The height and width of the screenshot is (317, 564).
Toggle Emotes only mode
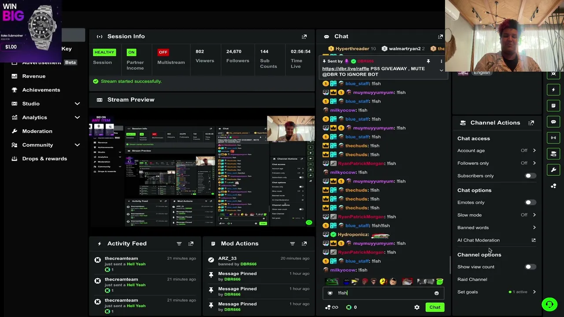pos(531,203)
